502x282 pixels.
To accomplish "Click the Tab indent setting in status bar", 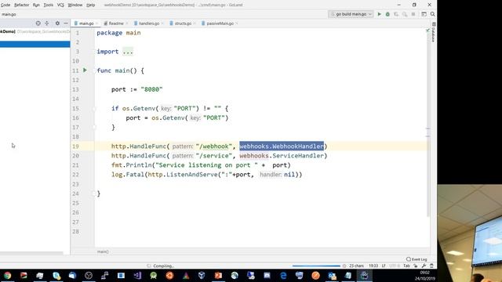I will point(406,266).
